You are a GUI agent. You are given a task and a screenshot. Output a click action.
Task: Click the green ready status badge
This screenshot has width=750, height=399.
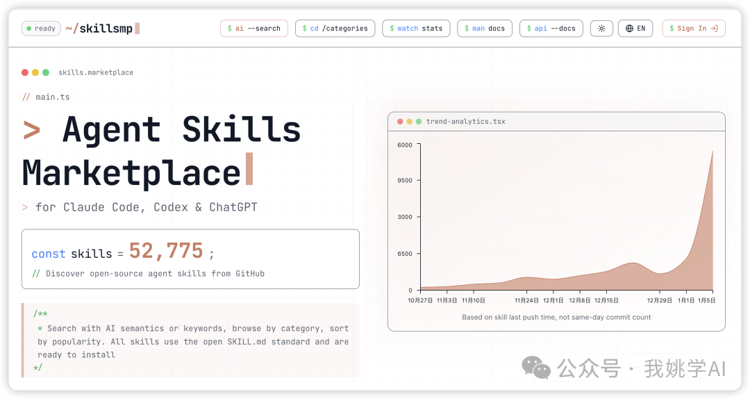[41, 28]
